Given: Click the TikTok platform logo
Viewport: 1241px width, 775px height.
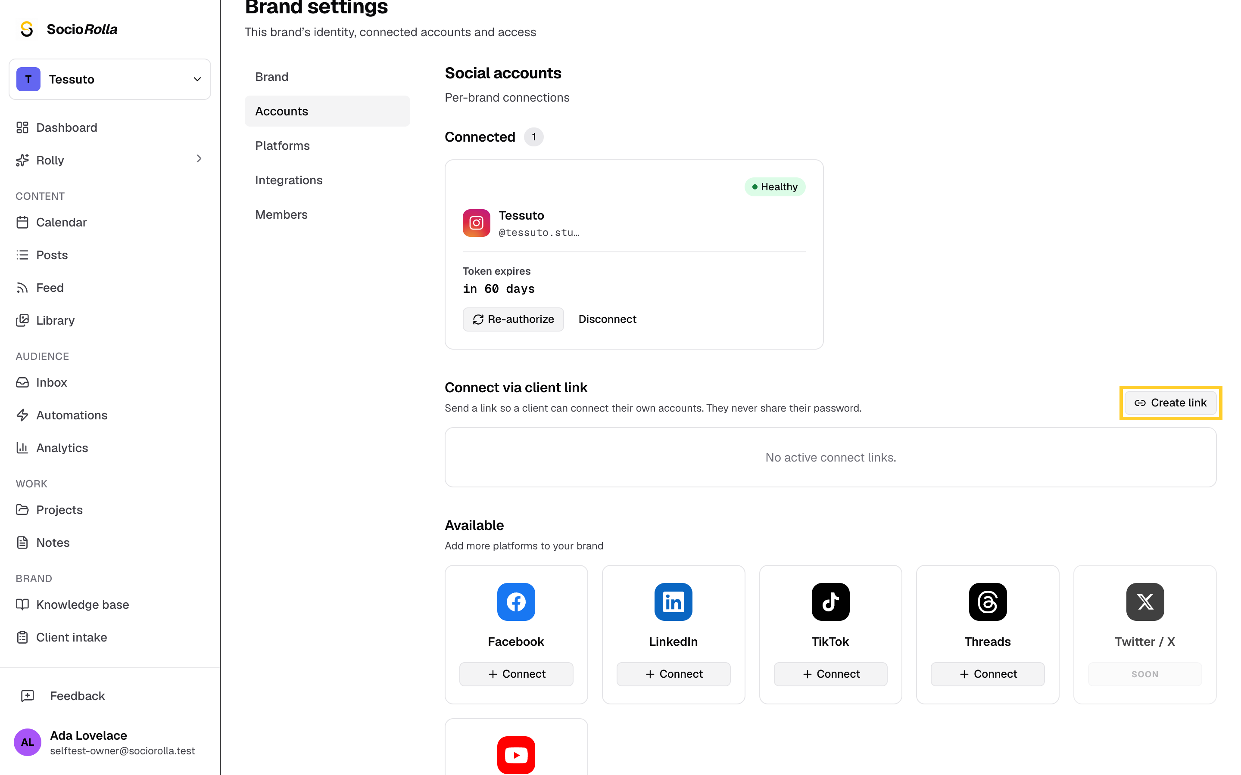Looking at the screenshot, I should [830, 602].
